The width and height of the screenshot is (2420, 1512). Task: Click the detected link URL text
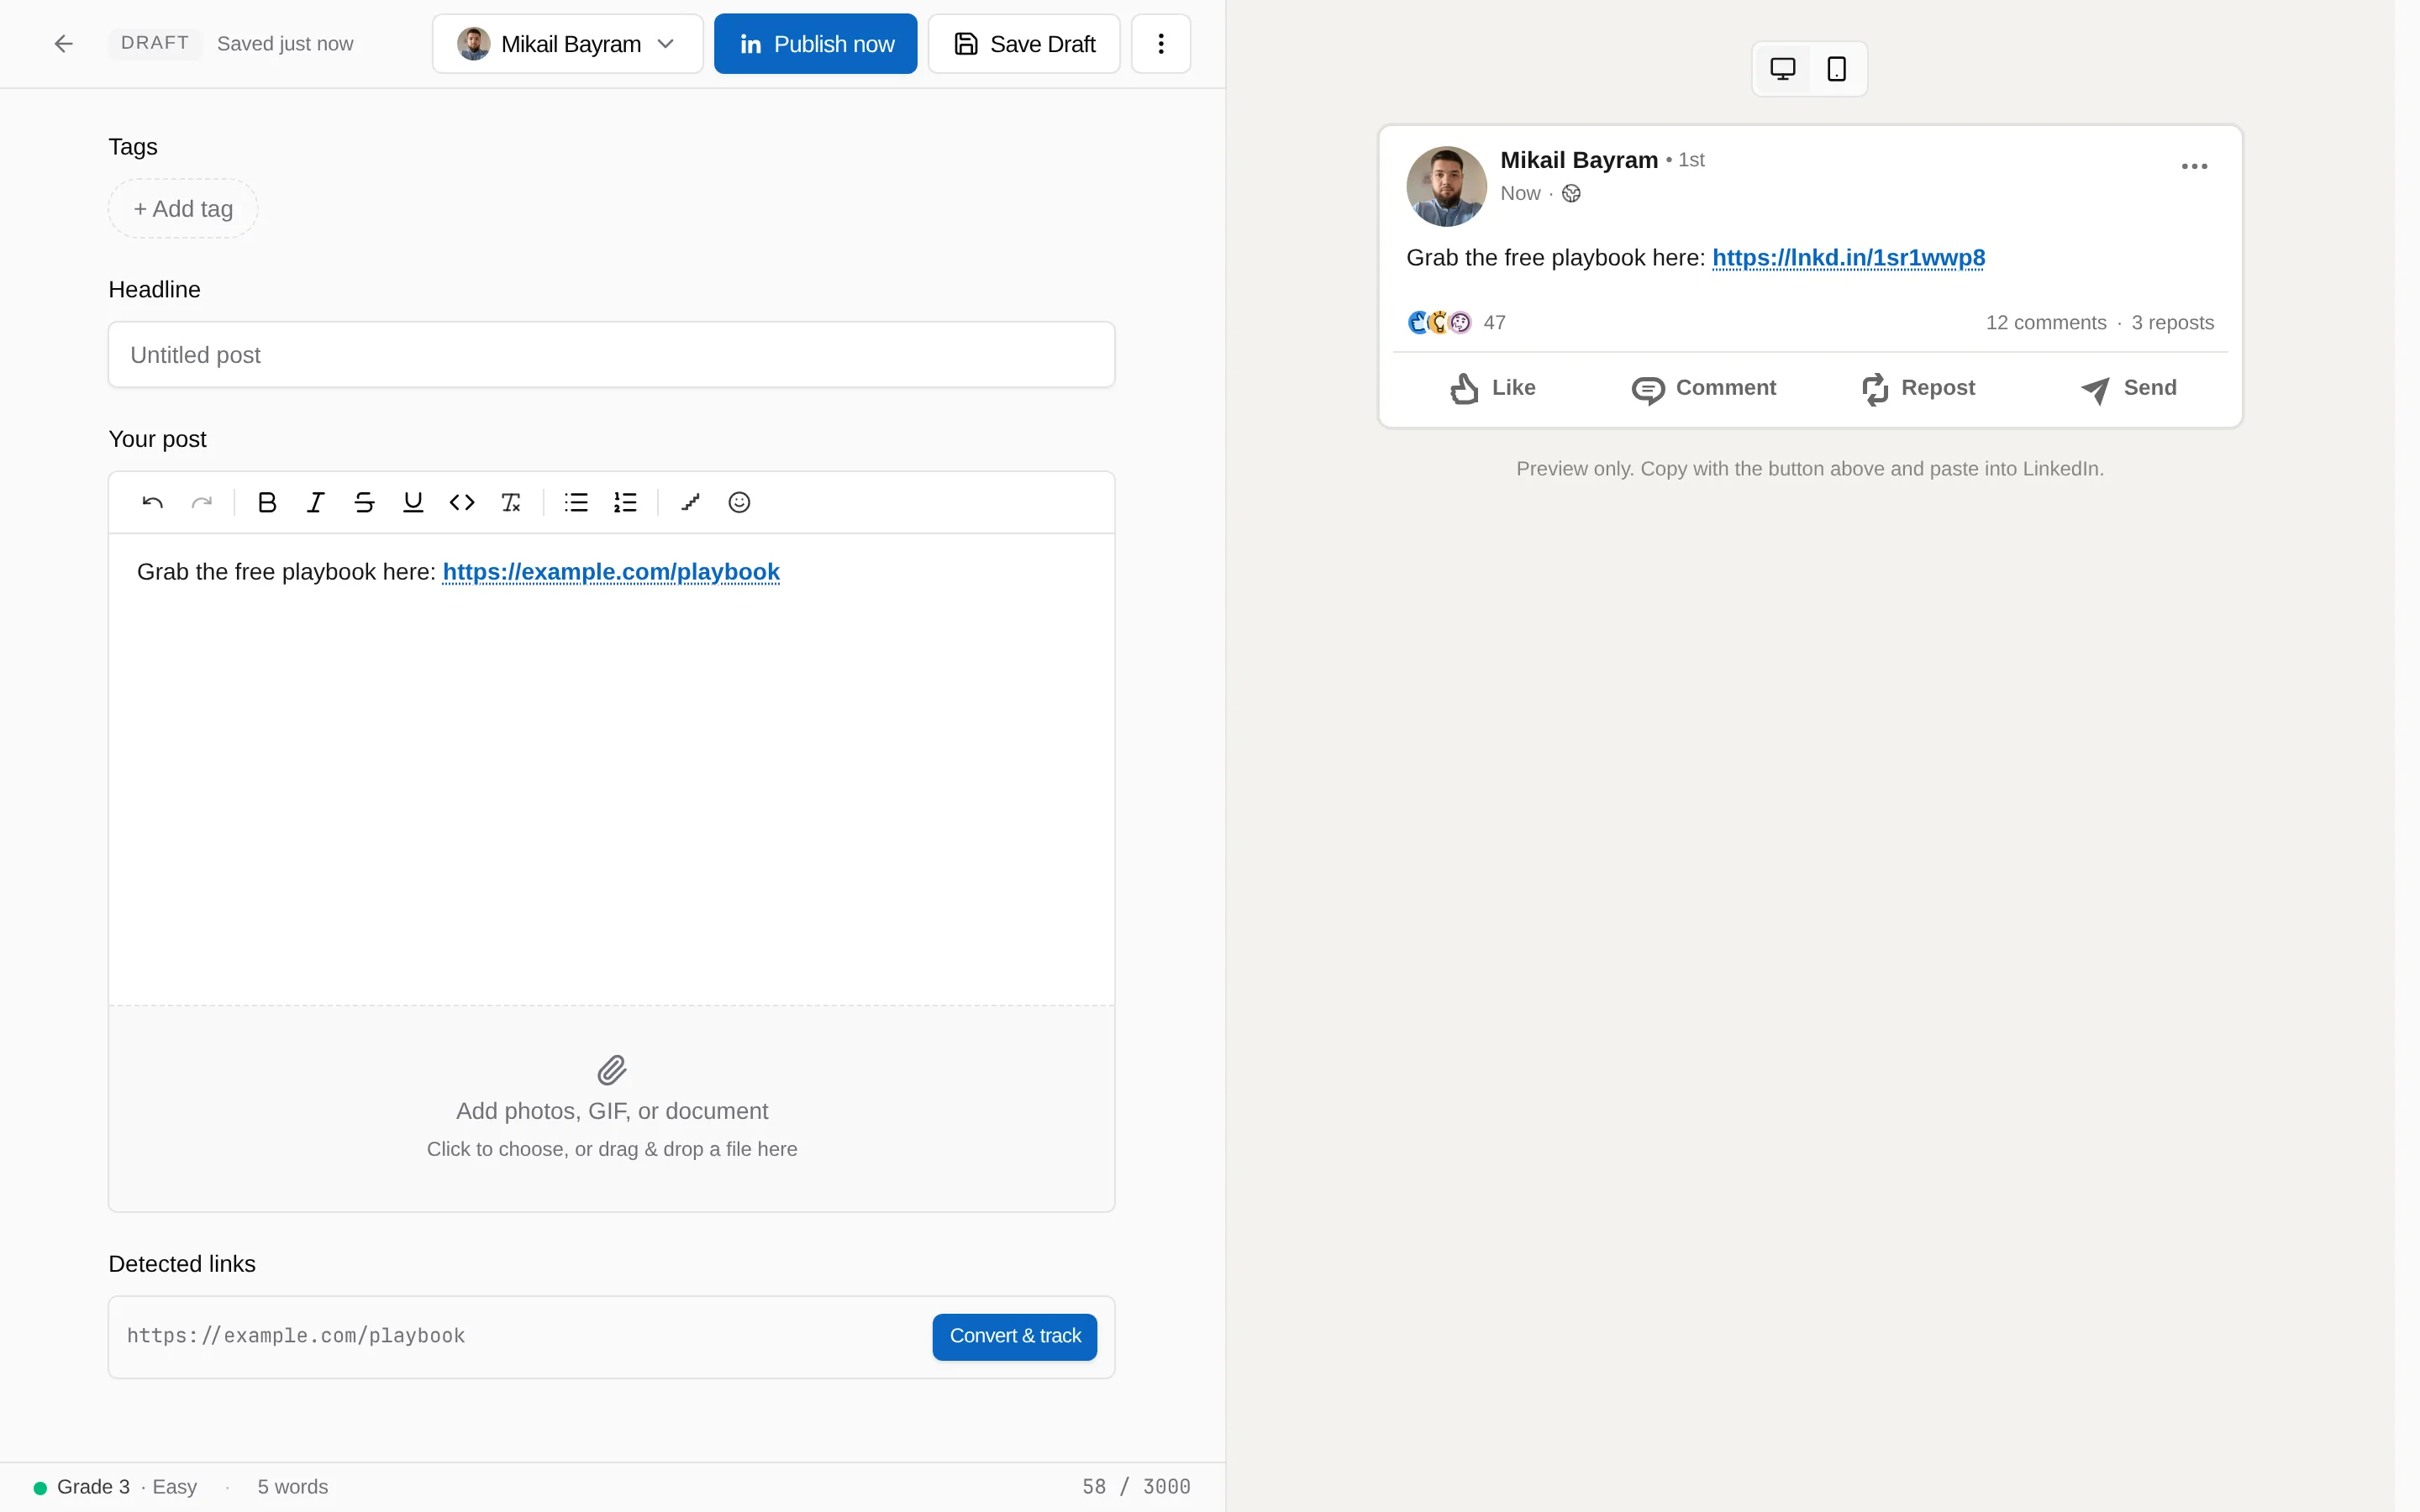tap(296, 1336)
